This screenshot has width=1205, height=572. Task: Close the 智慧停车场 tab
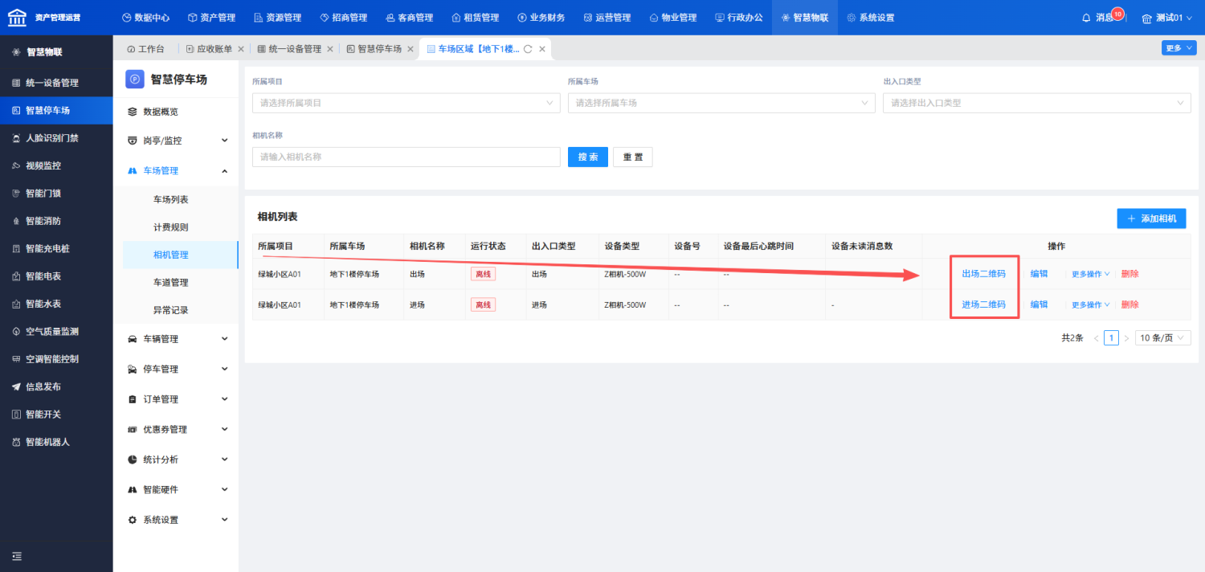[411, 49]
